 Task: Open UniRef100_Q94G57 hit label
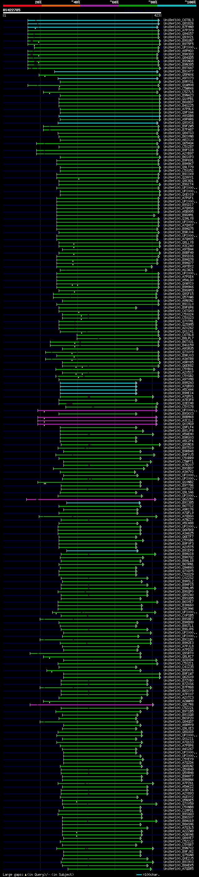pos(178,34)
